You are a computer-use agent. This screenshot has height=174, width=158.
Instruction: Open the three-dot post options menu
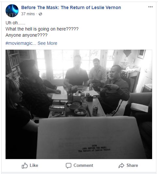click(x=151, y=7)
